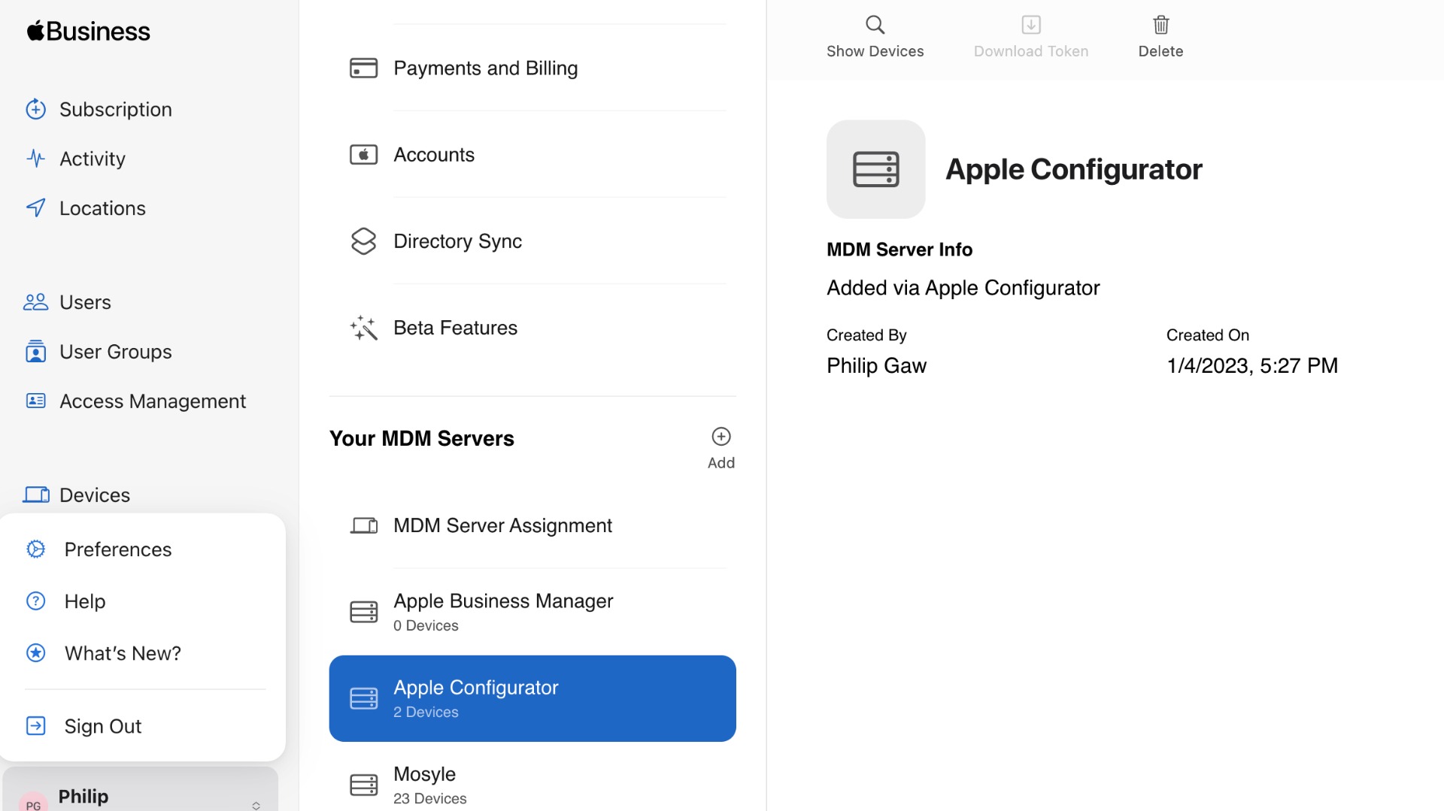Click the Download Token icon
Image resolution: width=1444 pixels, height=811 pixels.
(x=1030, y=25)
